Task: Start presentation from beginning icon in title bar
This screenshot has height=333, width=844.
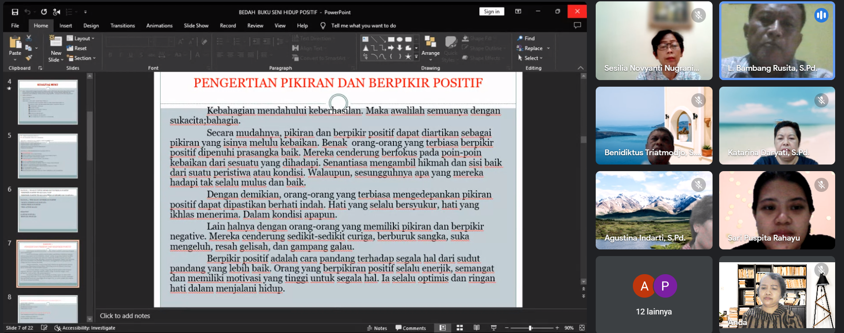Action: (57, 12)
